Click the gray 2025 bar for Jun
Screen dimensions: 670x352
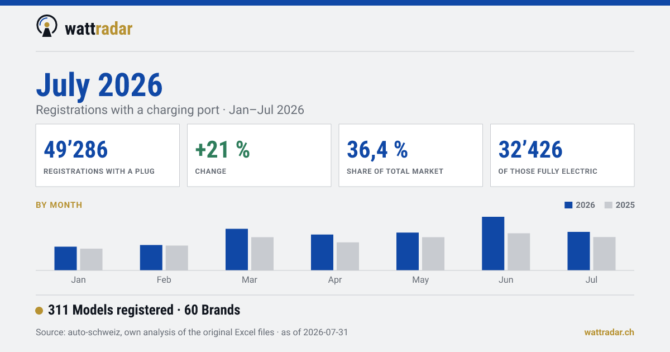coord(519,251)
